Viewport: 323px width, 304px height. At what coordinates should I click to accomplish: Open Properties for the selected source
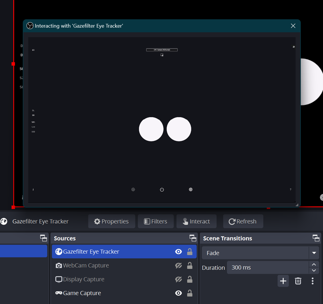click(112, 221)
